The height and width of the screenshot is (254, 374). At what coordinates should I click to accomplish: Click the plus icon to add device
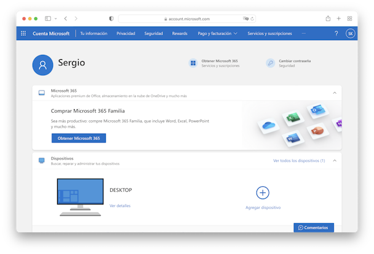263,192
